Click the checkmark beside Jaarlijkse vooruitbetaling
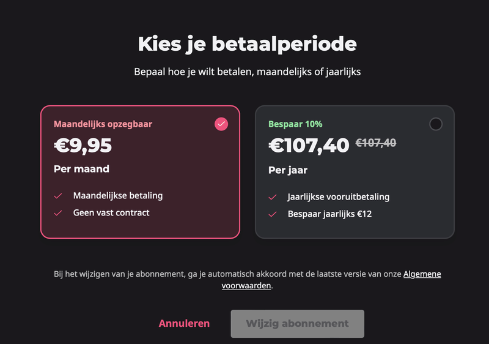The height and width of the screenshot is (344, 489). coord(273,197)
